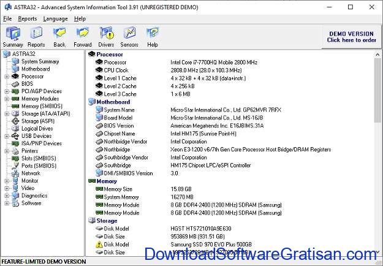
Task: Expand the Storage (ATA/ATAPI) node
Action: (7, 113)
